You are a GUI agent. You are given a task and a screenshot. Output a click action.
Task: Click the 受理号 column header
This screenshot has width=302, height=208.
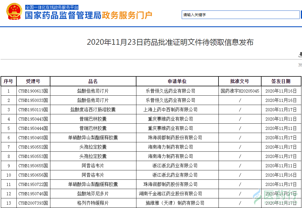tap(33, 81)
